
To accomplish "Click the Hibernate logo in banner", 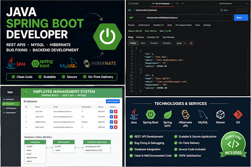I will tap(100, 63).
